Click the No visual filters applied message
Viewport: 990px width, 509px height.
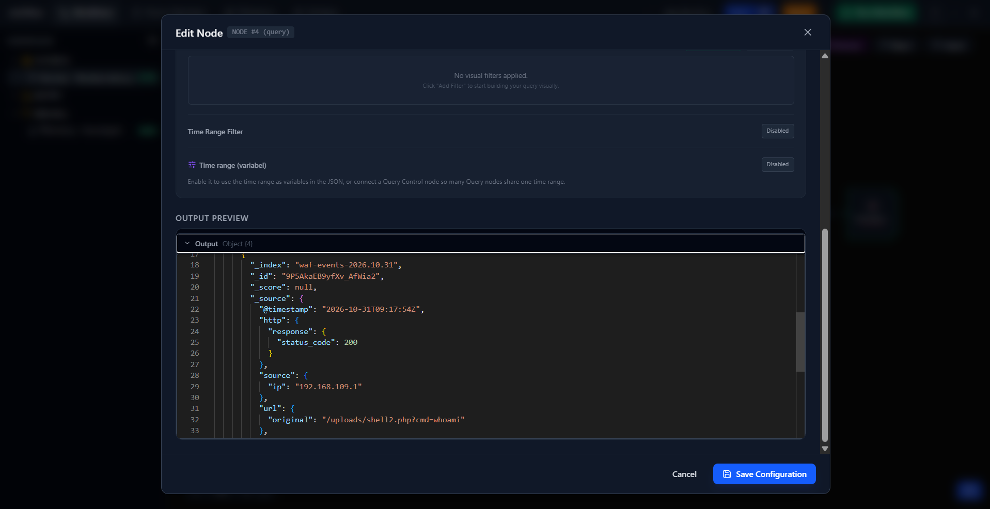pos(491,75)
